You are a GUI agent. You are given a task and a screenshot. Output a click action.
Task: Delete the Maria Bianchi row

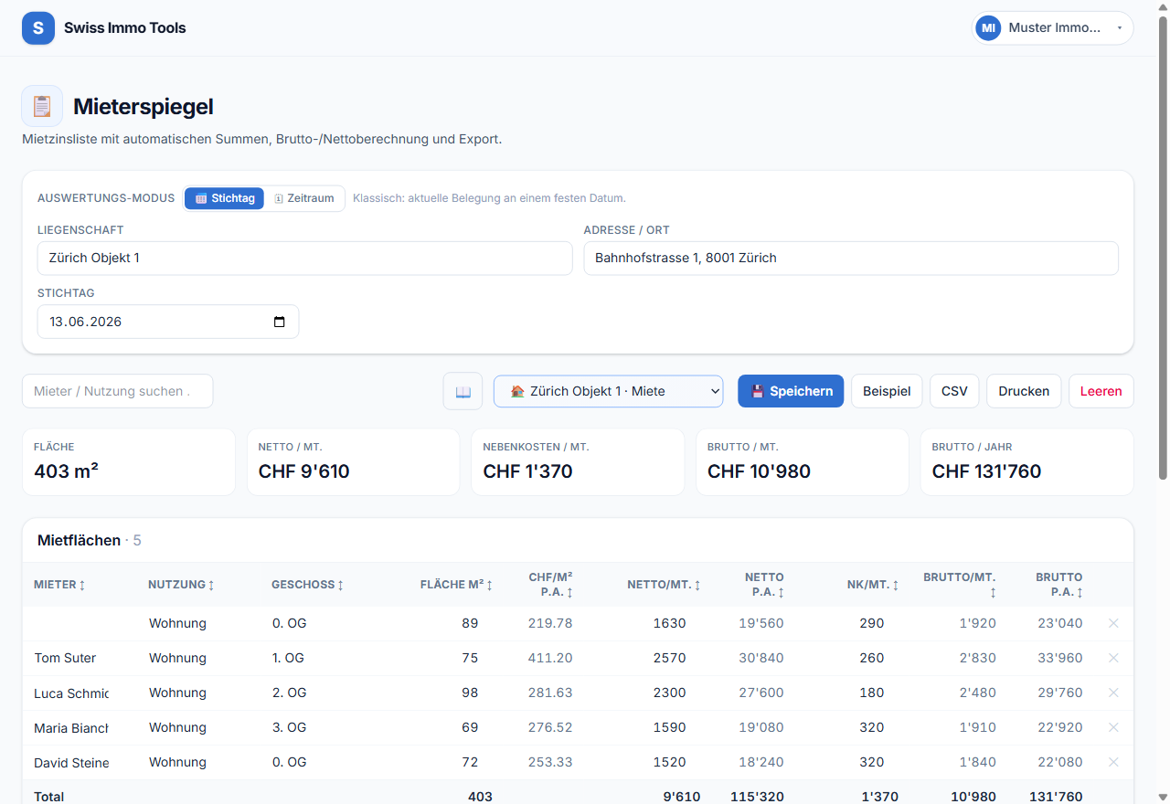(1113, 727)
